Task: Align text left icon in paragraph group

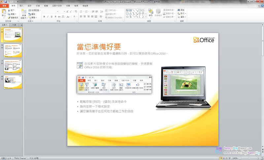Action: click(x=81, y=16)
